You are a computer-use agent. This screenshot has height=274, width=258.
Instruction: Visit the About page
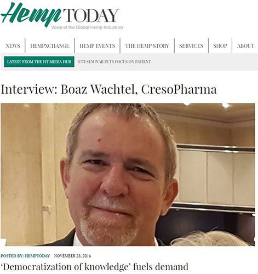click(x=245, y=45)
